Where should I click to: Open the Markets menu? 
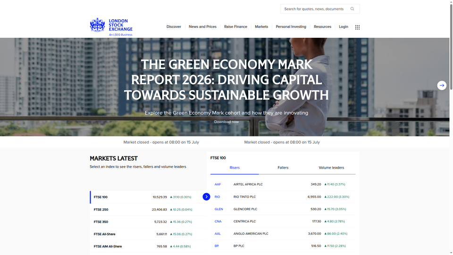261,26
